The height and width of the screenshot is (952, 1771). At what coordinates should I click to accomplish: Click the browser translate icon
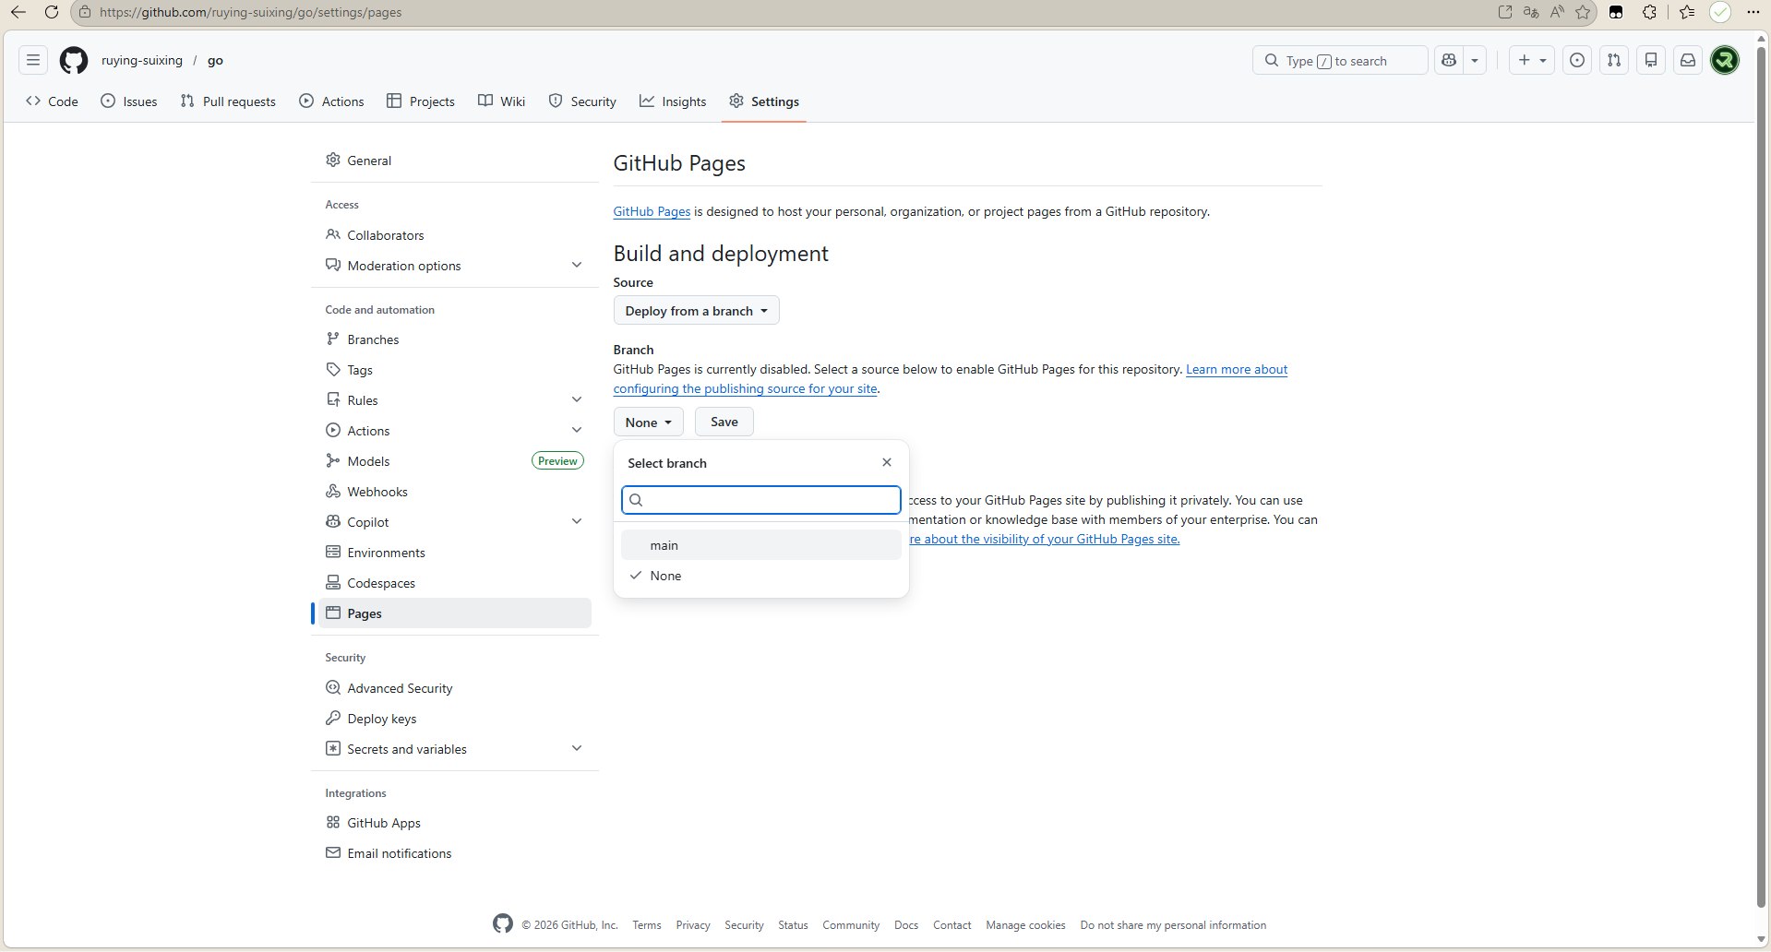click(x=1531, y=12)
